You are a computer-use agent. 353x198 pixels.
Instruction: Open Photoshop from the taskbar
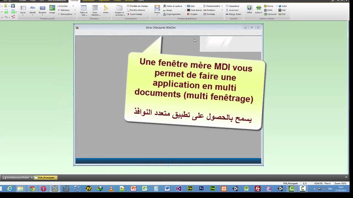(x=201, y=189)
